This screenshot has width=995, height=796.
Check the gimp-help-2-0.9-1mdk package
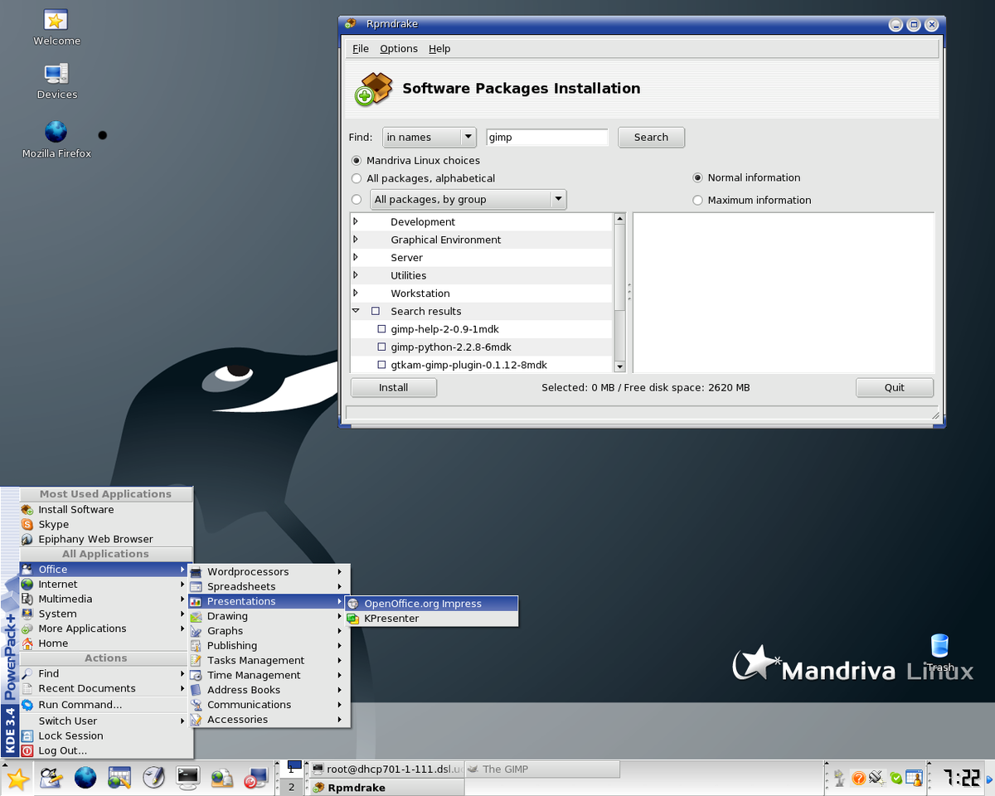point(381,329)
